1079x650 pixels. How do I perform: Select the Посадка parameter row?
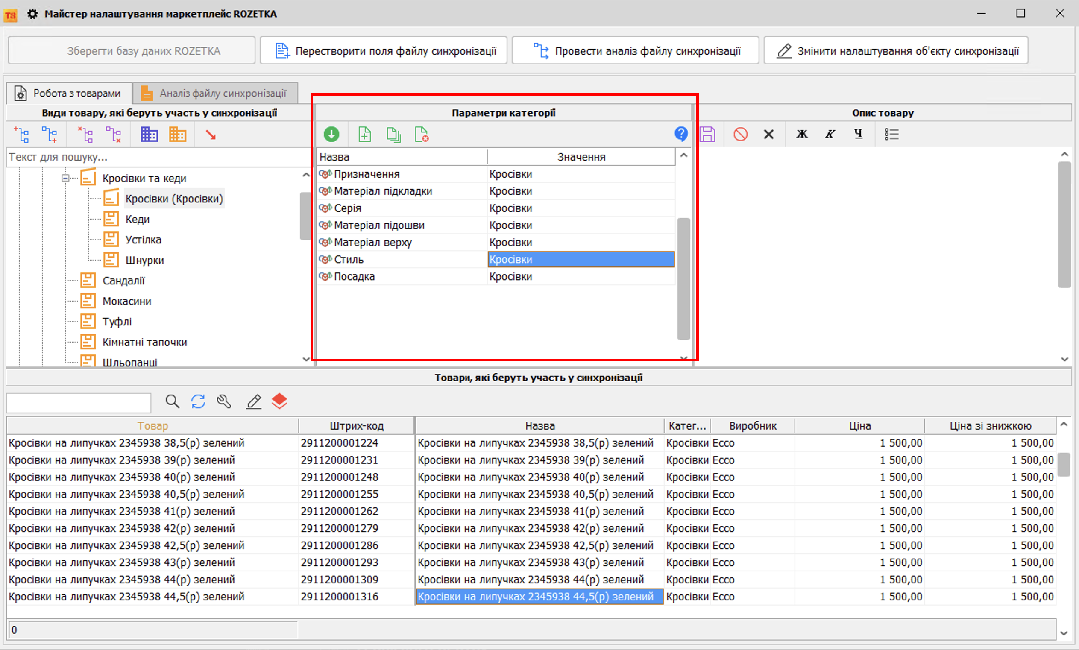496,277
